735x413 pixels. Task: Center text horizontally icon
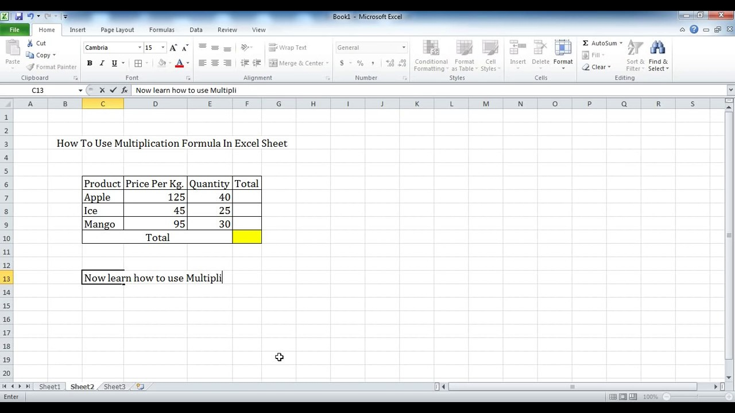215,63
